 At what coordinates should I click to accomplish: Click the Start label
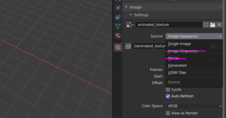click(158, 76)
